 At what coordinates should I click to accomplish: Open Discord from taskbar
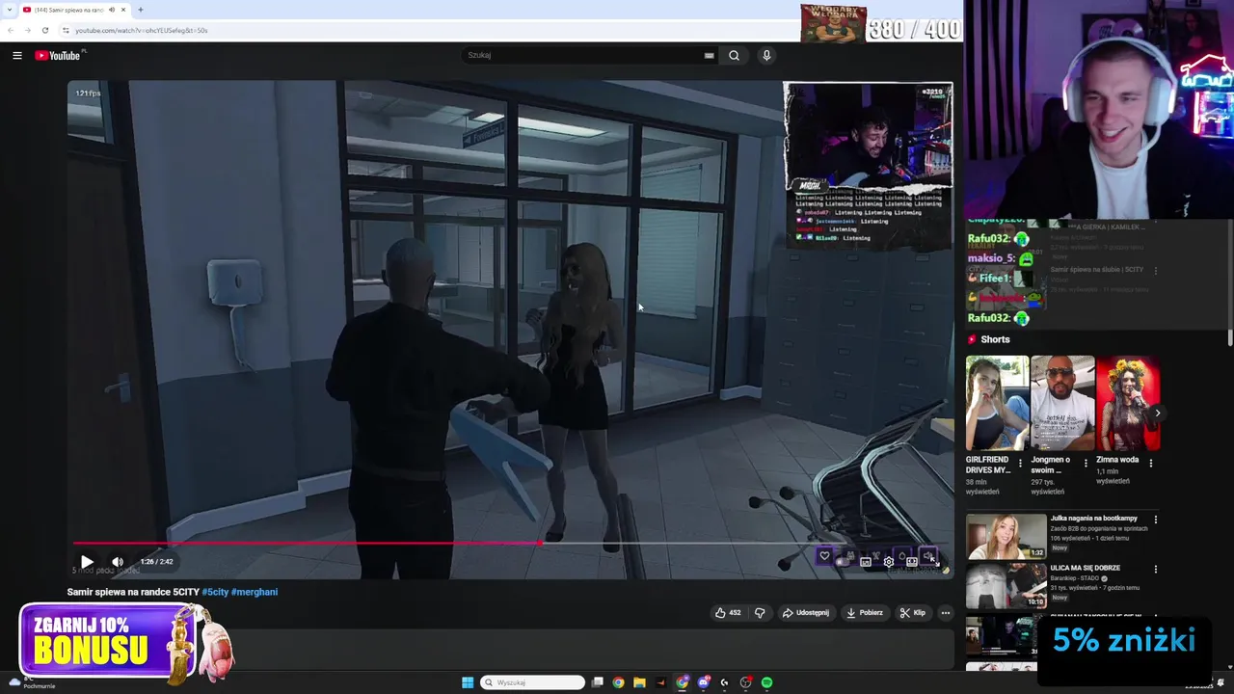(x=704, y=682)
